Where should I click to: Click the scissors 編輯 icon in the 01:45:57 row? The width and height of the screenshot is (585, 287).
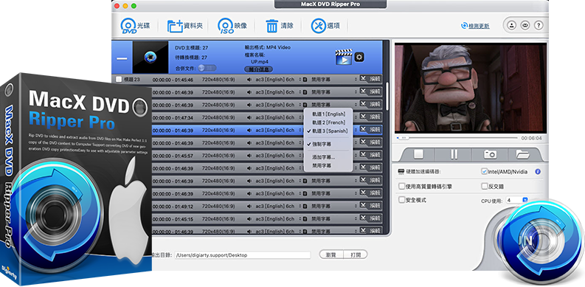(x=364, y=155)
